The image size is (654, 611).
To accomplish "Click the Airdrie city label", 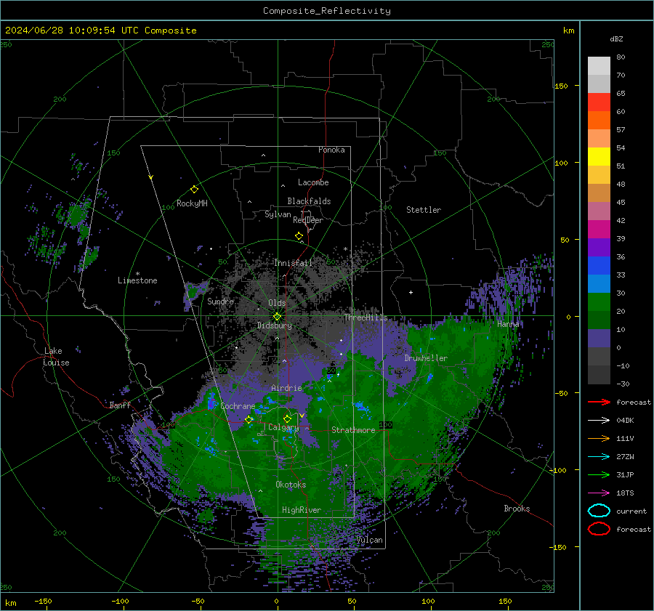I will point(286,388).
